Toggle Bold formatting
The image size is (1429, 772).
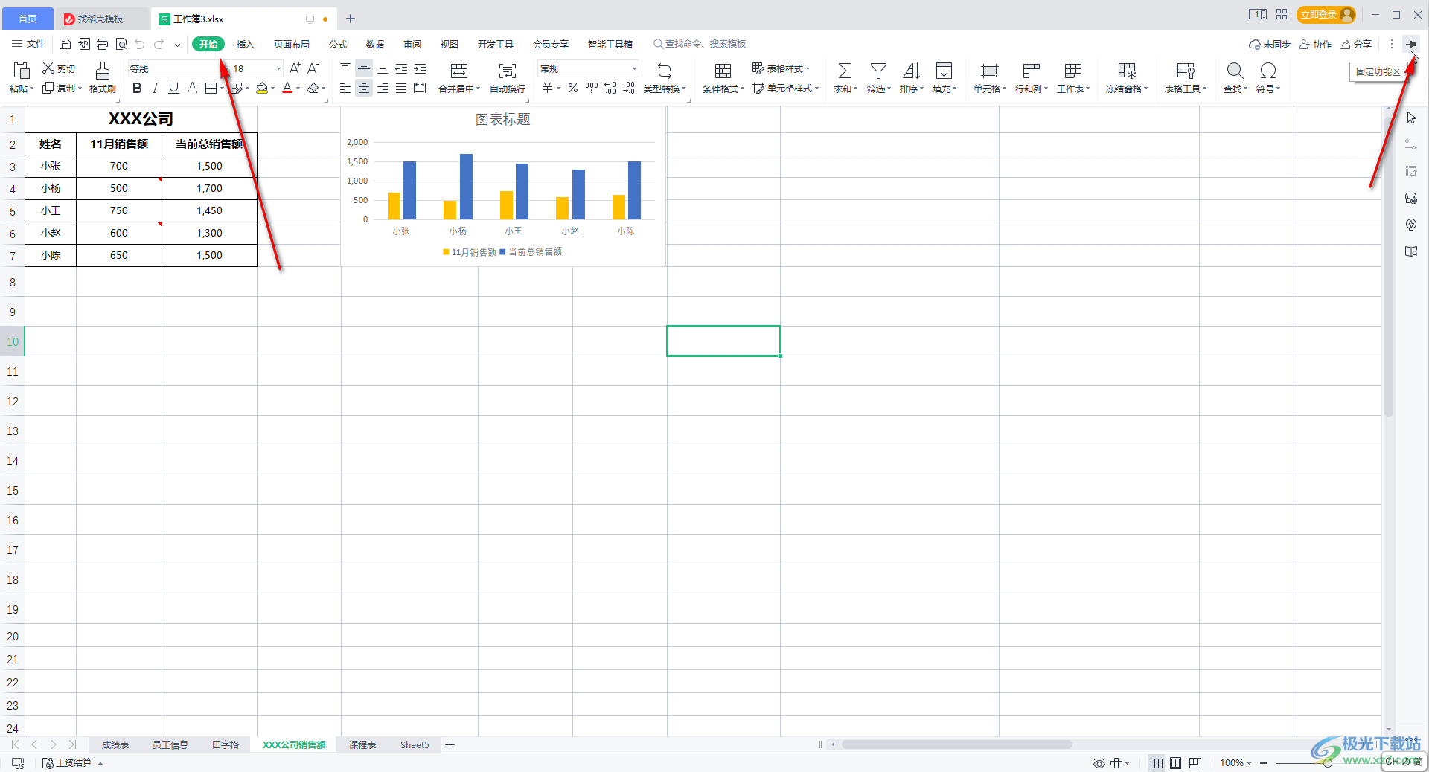pyautogui.click(x=137, y=88)
